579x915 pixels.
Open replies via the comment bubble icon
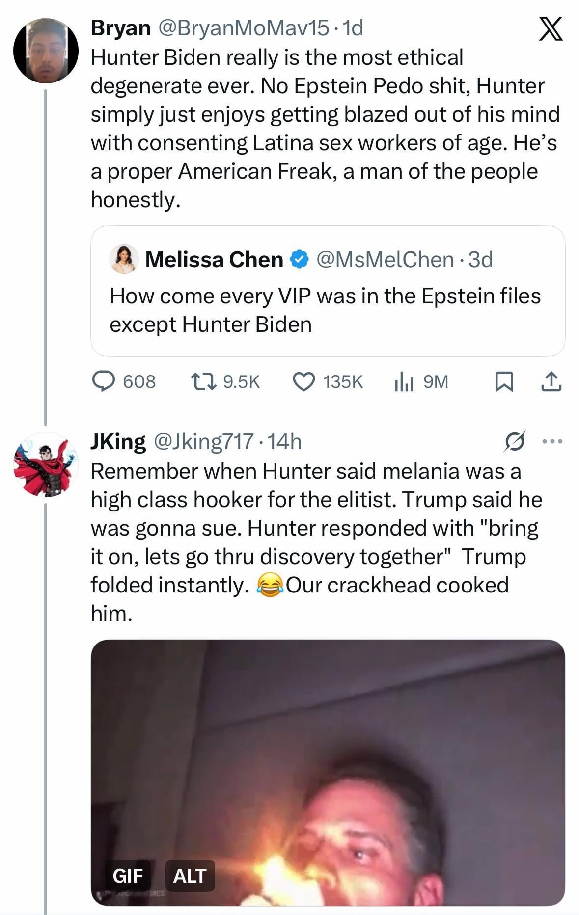coord(104,381)
